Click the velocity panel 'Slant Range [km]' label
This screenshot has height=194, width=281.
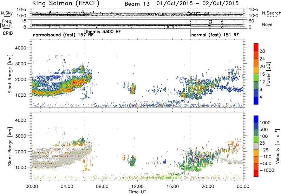pyautogui.click(x=10, y=146)
